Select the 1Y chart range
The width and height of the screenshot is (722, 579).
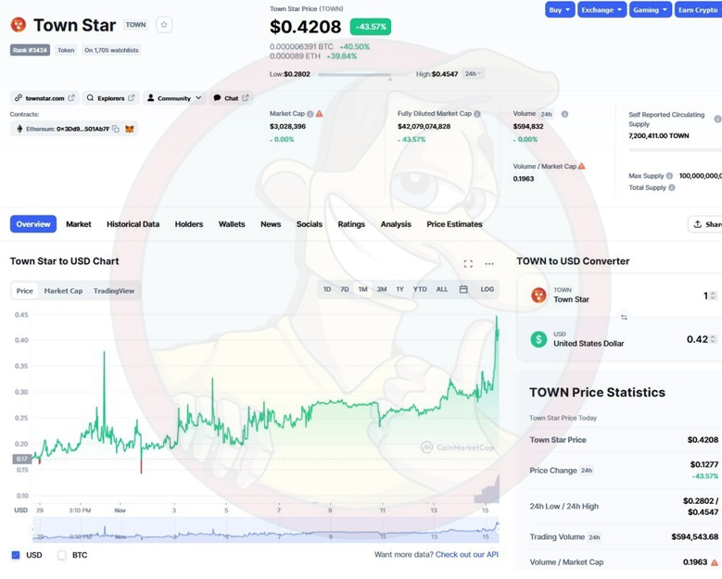(399, 289)
